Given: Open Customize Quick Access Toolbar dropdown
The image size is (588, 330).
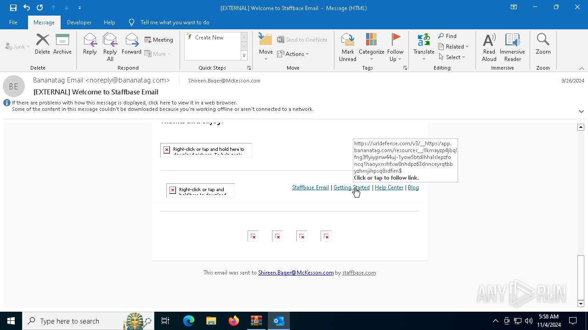Looking at the screenshot, I should point(79,8).
